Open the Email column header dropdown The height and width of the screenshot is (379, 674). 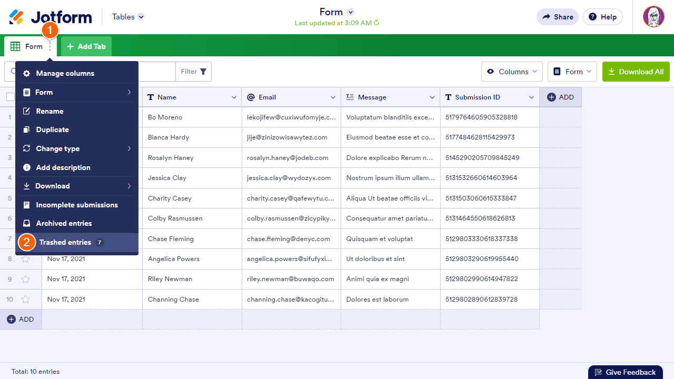point(333,97)
